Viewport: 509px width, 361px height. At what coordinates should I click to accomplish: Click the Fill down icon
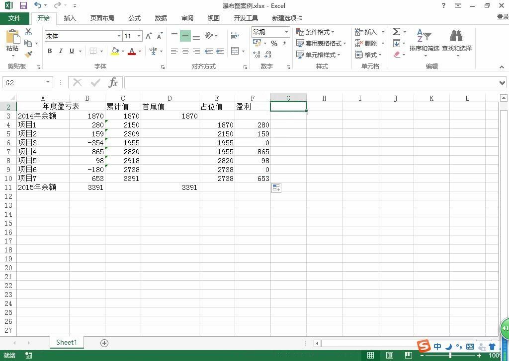[396, 43]
